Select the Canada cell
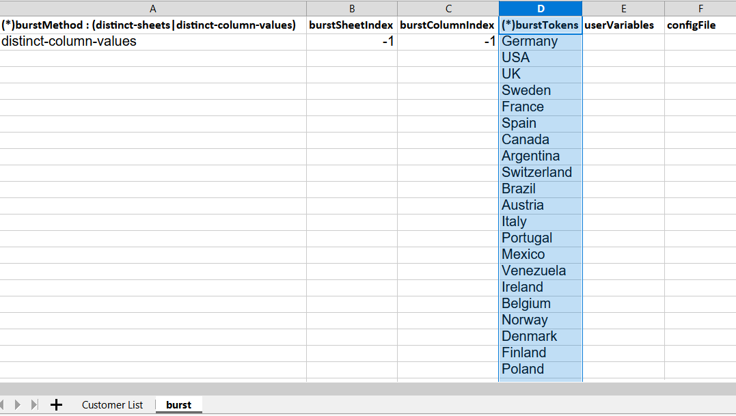736x416 pixels. coord(541,140)
